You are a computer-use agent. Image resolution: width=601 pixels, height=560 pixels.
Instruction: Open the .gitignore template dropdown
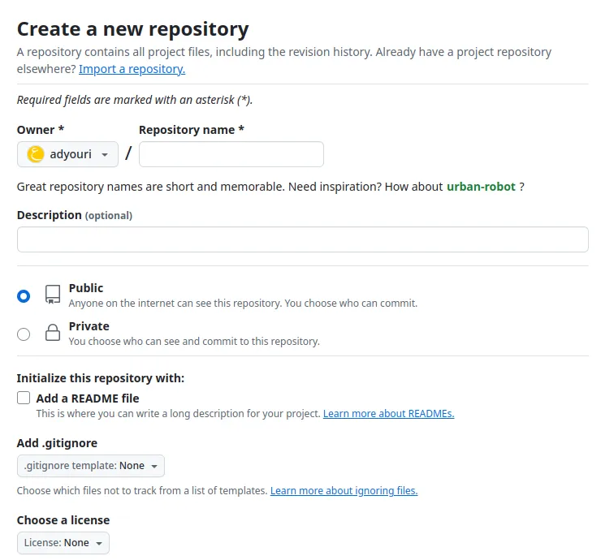coord(91,466)
